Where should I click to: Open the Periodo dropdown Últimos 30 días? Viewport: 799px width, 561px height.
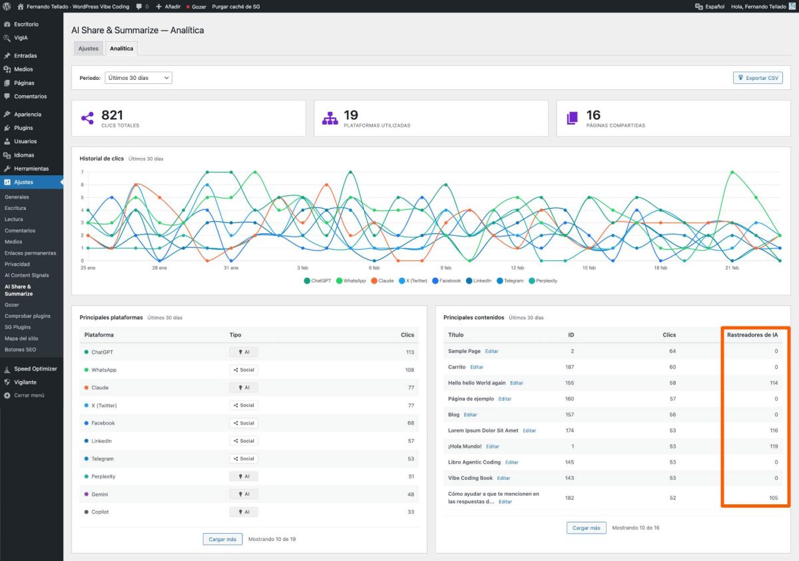pyautogui.click(x=138, y=78)
